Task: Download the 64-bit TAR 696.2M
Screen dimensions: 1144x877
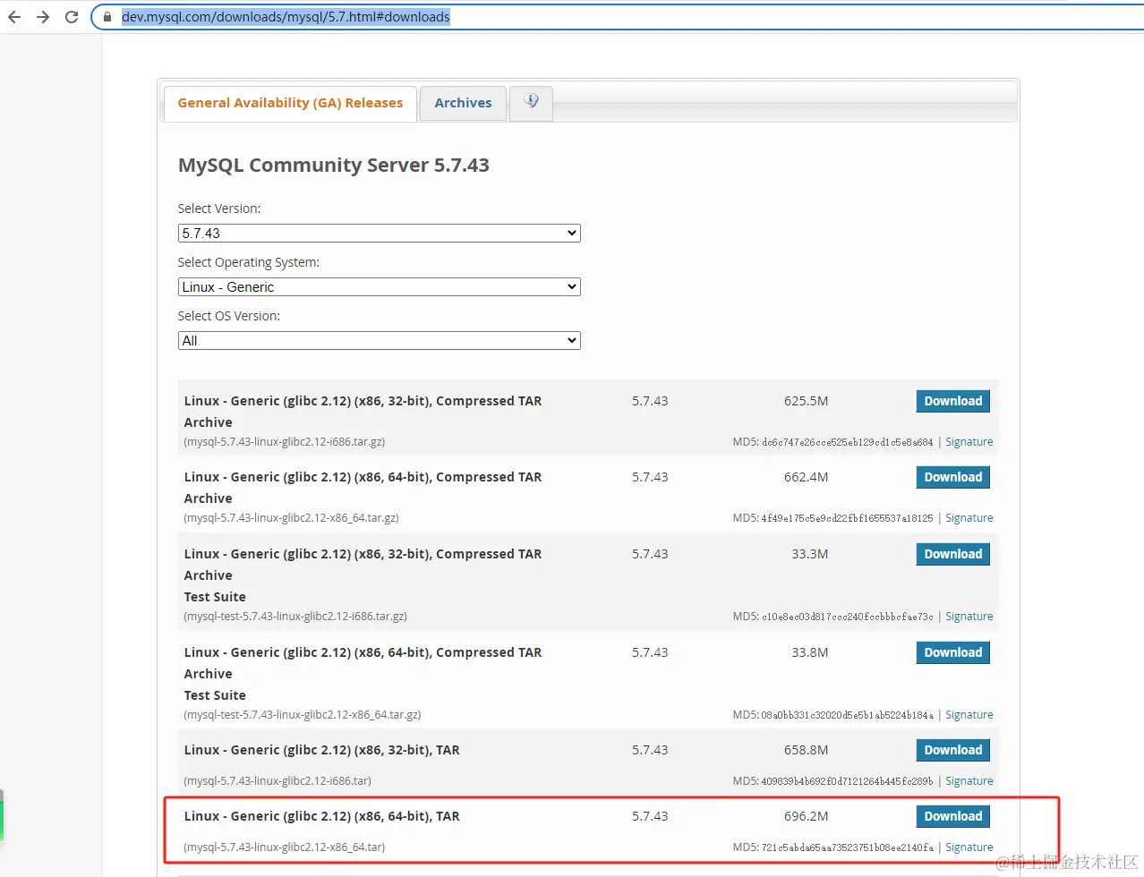Action: (952, 816)
